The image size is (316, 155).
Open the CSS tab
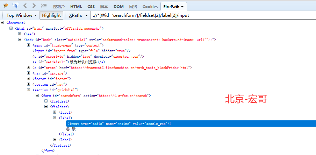[91, 6]
